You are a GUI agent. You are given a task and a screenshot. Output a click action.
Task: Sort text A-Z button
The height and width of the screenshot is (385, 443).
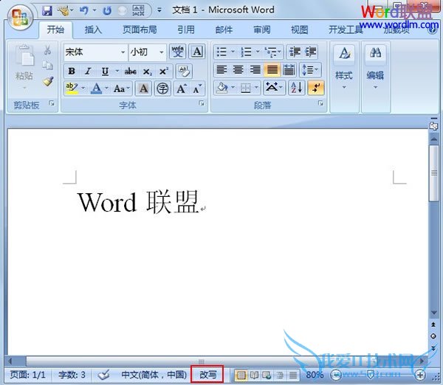click(296, 88)
